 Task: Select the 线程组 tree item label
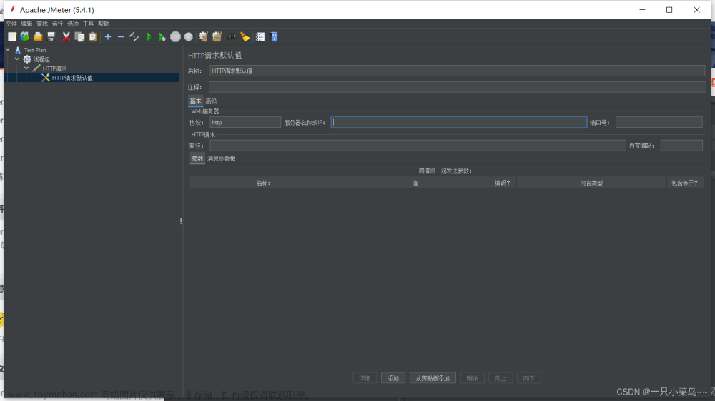point(41,59)
